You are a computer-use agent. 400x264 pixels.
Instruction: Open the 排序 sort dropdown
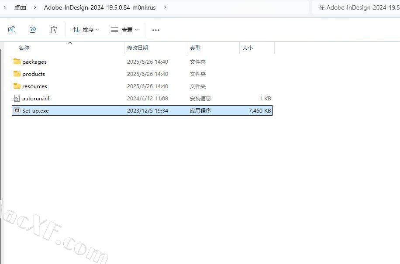(86, 30)
